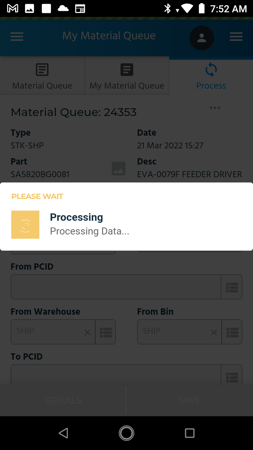Tap the SAVE button

(190, 400)
